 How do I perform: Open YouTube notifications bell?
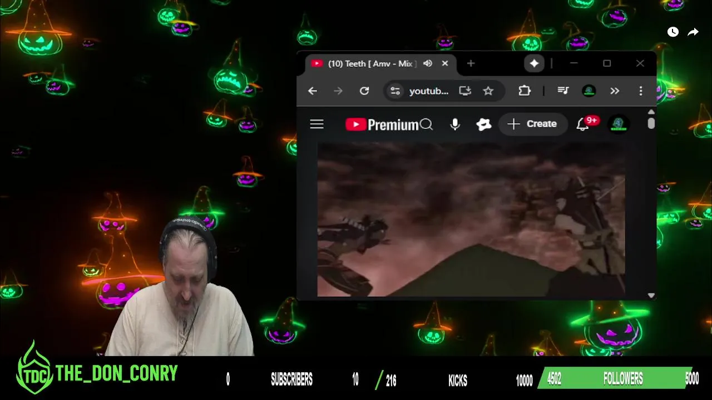click(x=582, y=124)
